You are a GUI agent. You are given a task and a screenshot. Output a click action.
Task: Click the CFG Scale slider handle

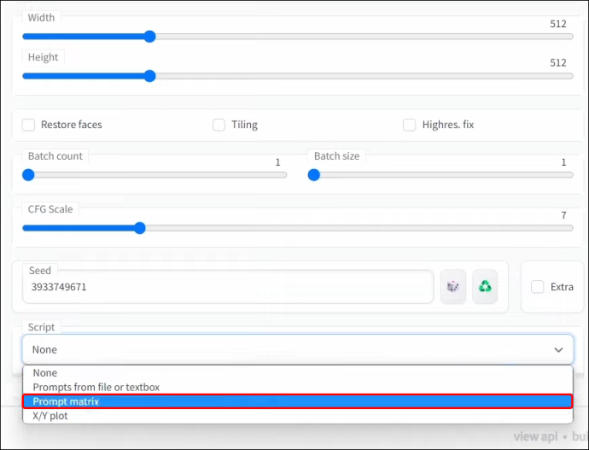[x=140, y=228]
